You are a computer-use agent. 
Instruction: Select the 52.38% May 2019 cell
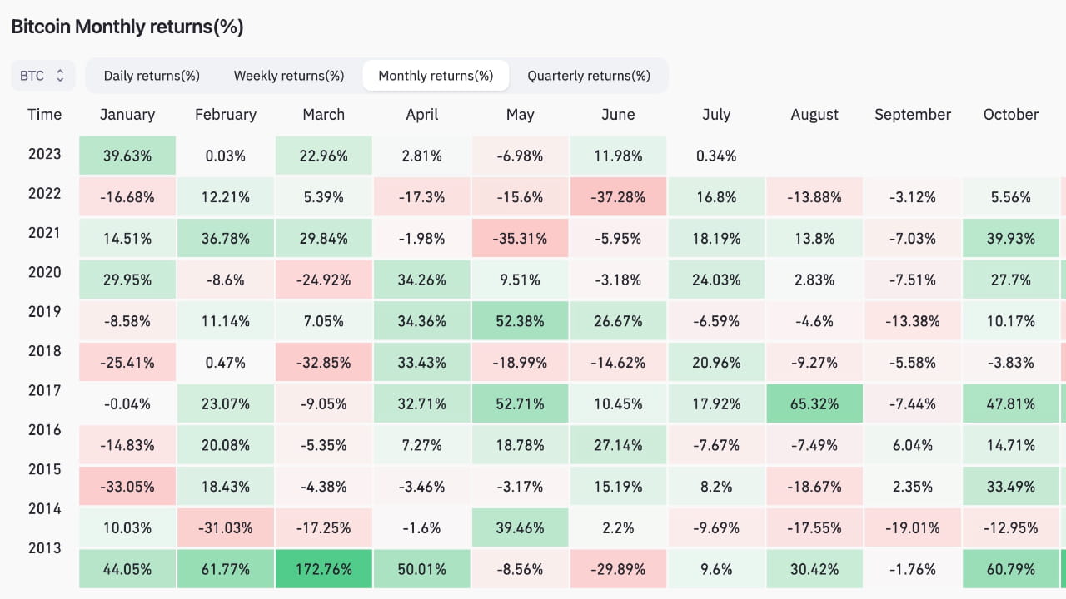pos(520,320)
